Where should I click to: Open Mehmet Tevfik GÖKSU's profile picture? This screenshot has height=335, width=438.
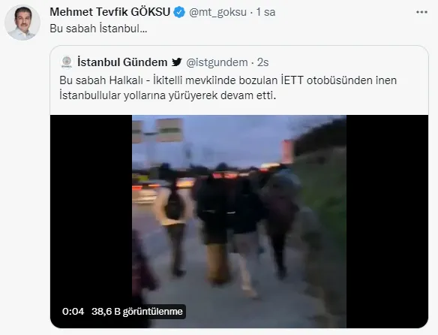22,23
